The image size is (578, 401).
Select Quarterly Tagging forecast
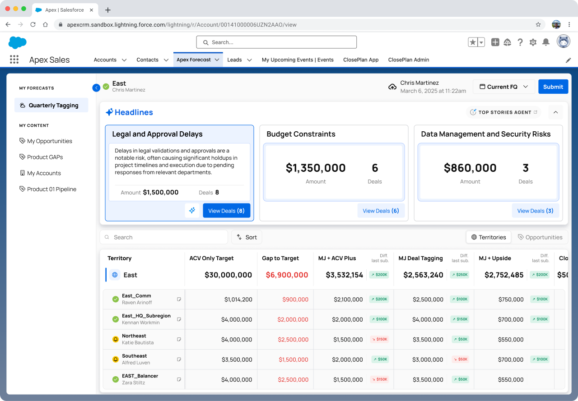click(x=51, y=105)
